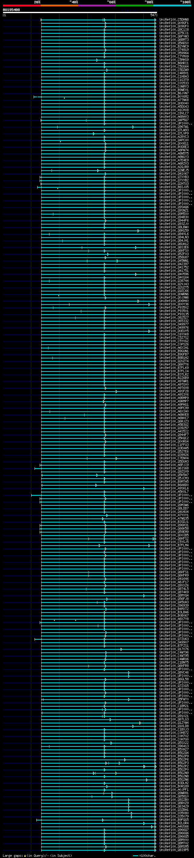Select the UniRef100_B2VWC9 label

(174, 46)
